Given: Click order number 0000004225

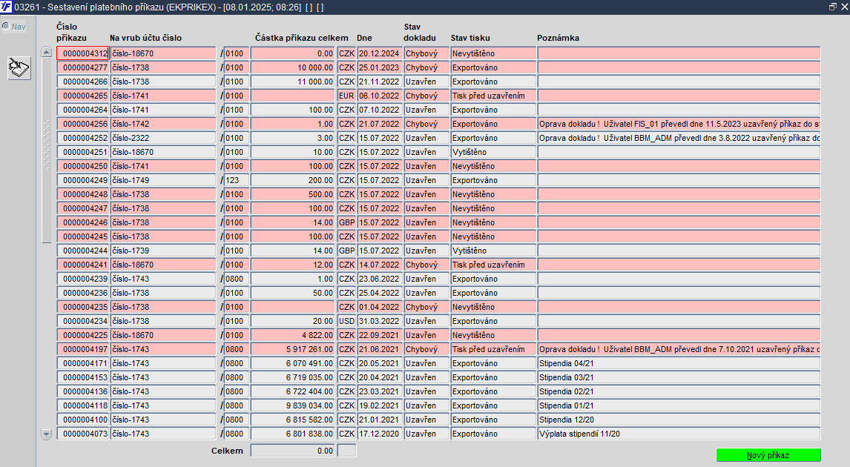Looking at the screenshot, I should tap(83, 335).
